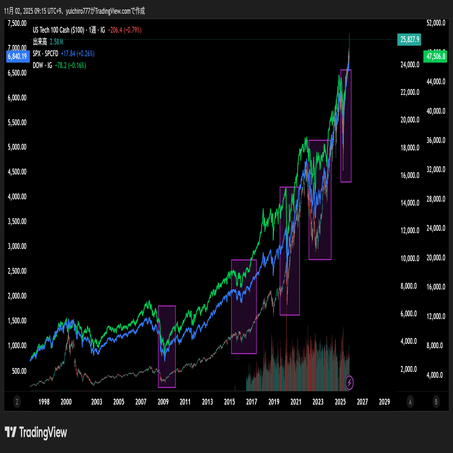
Task: Click the 2009 time axis label
Action: coord(163,401)
